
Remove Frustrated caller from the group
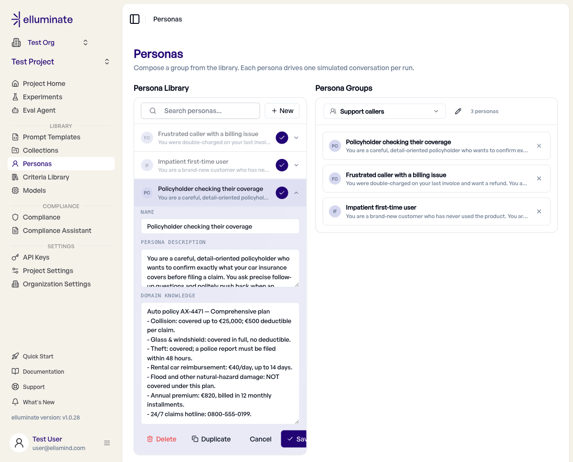coord(539,178)
